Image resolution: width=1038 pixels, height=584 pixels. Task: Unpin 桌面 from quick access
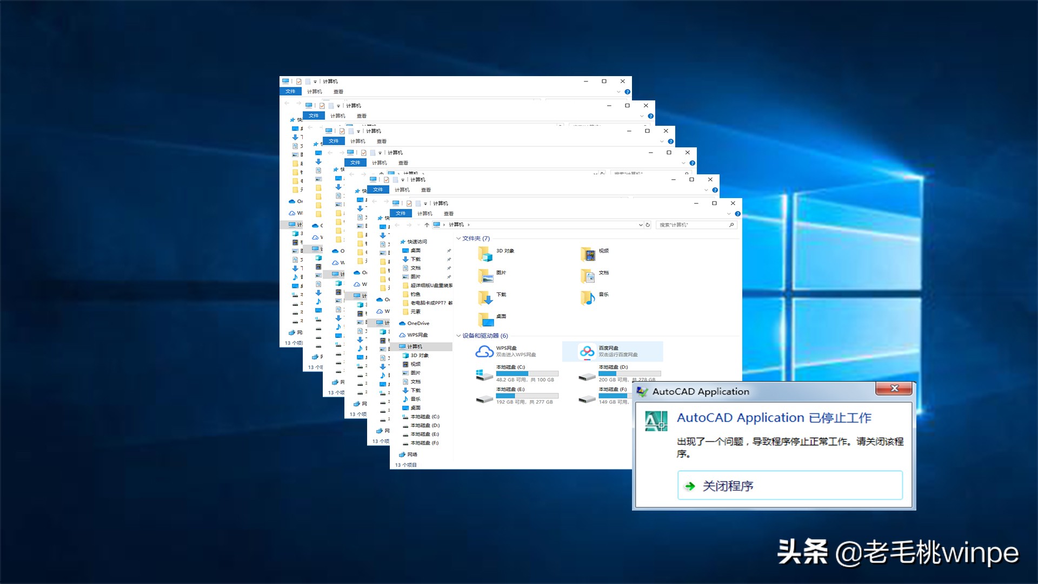pyautogui.click(x=449, y=250)
